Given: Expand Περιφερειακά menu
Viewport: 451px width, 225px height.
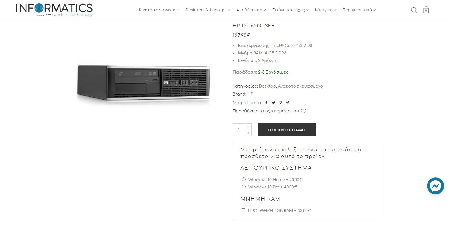Looking at the screenshot, I should [x=359, y=10].
